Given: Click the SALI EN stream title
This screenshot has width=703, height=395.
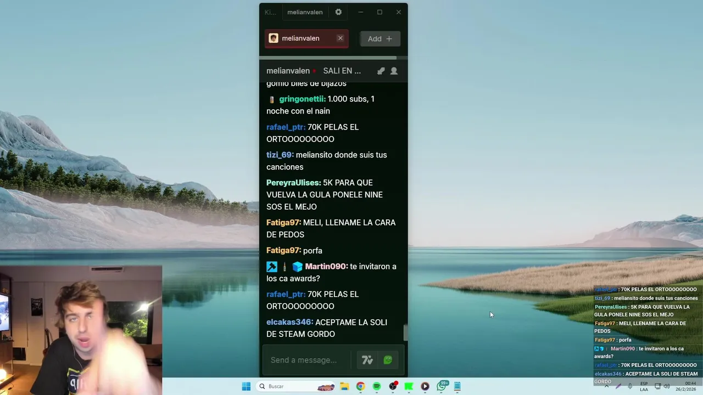Looking at the screenshot, I should 342,71.
